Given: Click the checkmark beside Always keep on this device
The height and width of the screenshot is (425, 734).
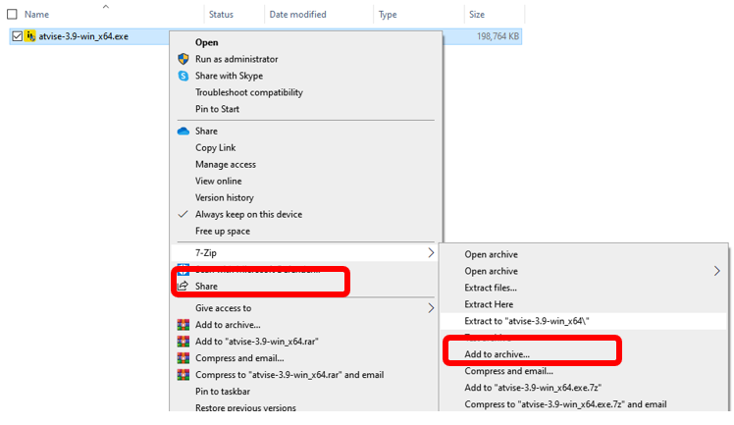Looking at the screenshot, I should 183,214.
